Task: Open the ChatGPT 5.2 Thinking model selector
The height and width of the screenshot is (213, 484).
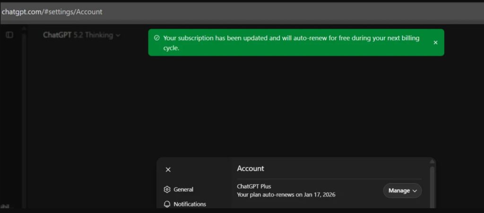Action: tap(78, 35)
